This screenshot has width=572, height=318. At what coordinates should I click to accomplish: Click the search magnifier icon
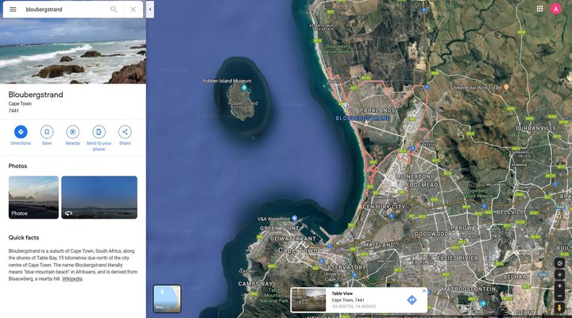(x=114, y=10)
